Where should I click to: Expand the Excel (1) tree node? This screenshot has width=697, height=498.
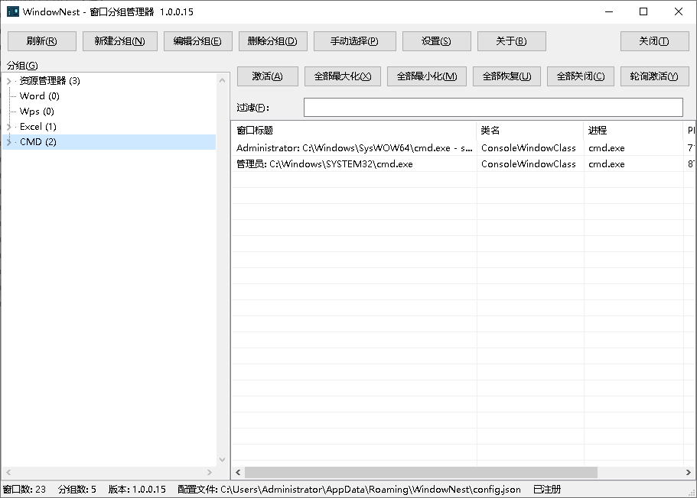click(x=8, y=127)
